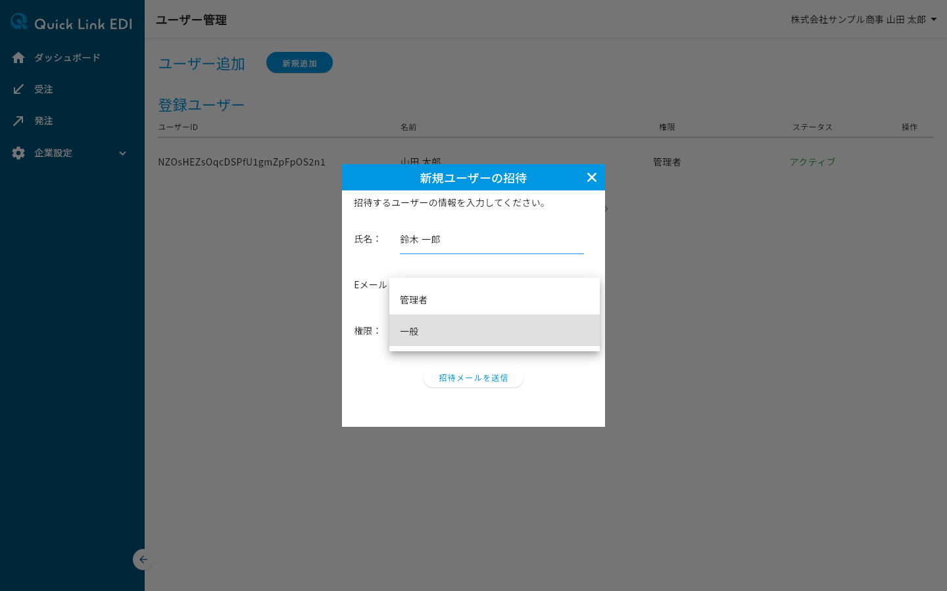Click the 氏名 input field
This screenshot has height=591, width=947.
click(492, 240)
